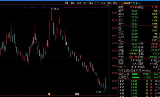160x97 pixels.
Task: Click the 23.50 low price label
Action: coord(99,92)
